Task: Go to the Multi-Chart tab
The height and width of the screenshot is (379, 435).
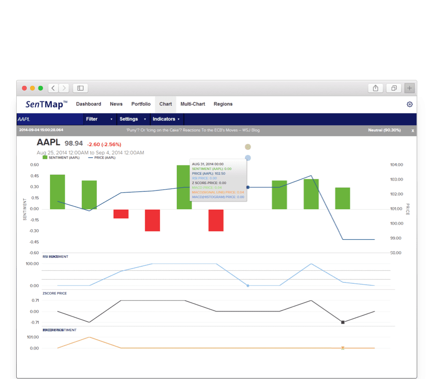Action: coord(193,104)
